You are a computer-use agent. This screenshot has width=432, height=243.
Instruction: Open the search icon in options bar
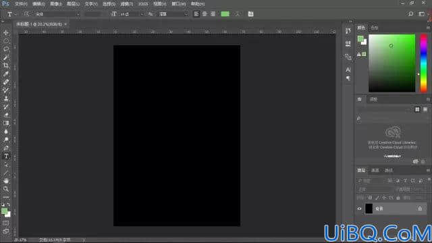[410, 14]
